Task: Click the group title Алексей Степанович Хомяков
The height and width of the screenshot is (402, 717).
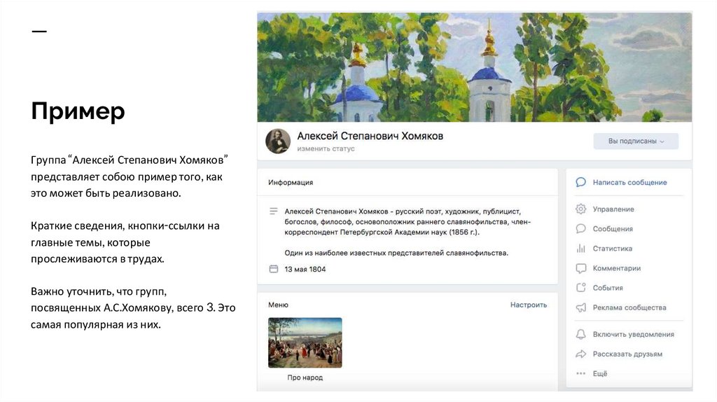Action: [370, 136]
